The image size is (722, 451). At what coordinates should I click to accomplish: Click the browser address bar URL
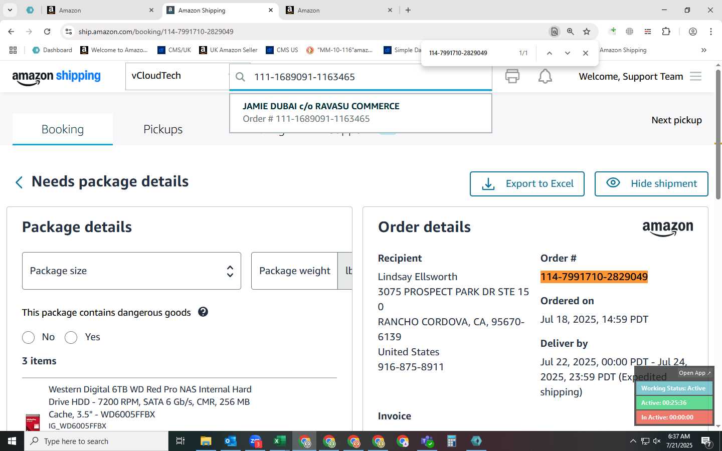pyautogui.click(x=156, y=32)
